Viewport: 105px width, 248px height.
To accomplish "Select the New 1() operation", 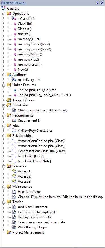I will [x=24, y=70].
